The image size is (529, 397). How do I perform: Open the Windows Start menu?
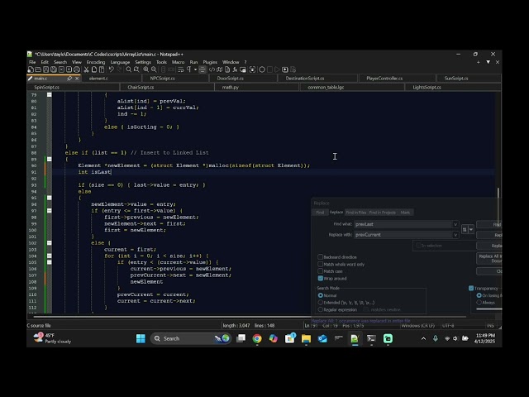pos(141,338)
